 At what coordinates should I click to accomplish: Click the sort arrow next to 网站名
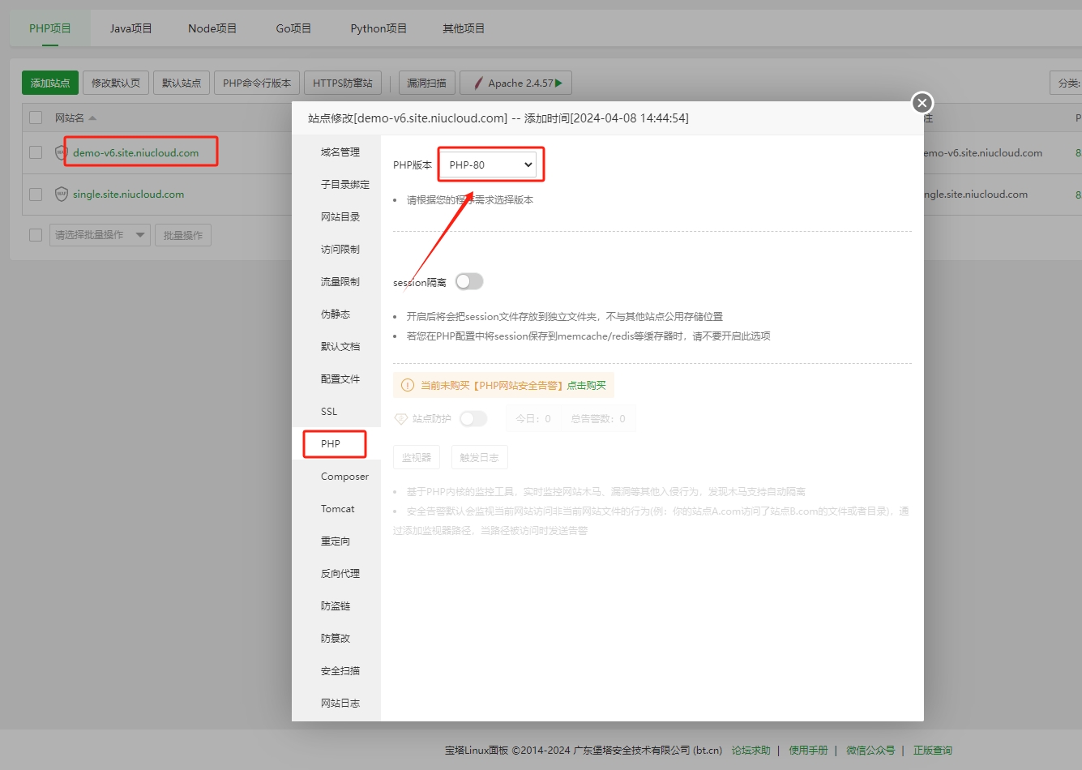pos(92,118)
